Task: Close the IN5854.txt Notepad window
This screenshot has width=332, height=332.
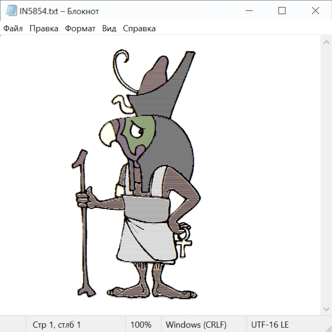Action: tap(315, 11)
